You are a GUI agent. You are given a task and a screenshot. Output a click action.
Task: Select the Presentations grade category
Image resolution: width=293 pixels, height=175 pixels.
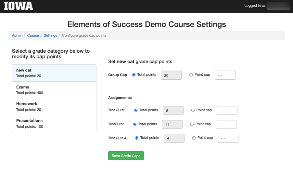[x=54, y=124]
